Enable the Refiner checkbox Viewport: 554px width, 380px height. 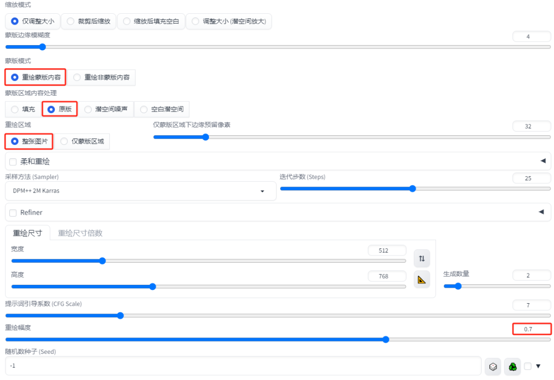(13, 213)
